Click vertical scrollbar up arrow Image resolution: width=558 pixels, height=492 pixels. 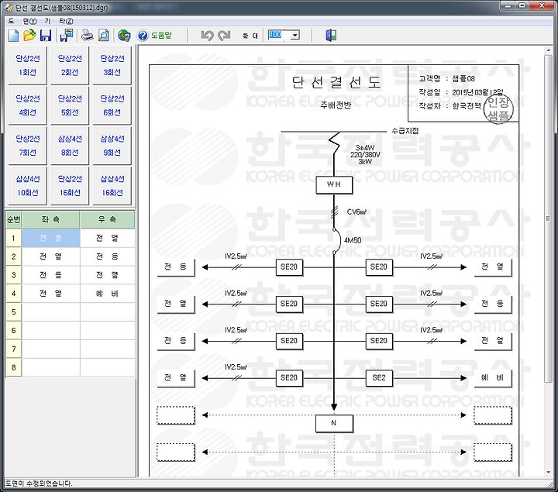(549, 51)
